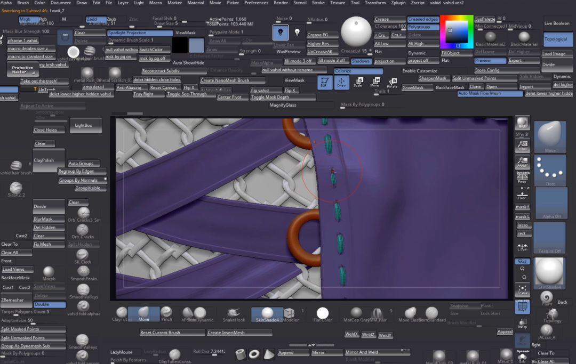Select the SnakeHook brush
The height and width of the screenshot is (364, 576).
point(234,314)
